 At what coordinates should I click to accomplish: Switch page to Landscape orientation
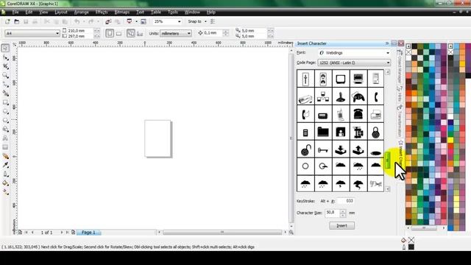pyautogui.click(x=119, y=33)
